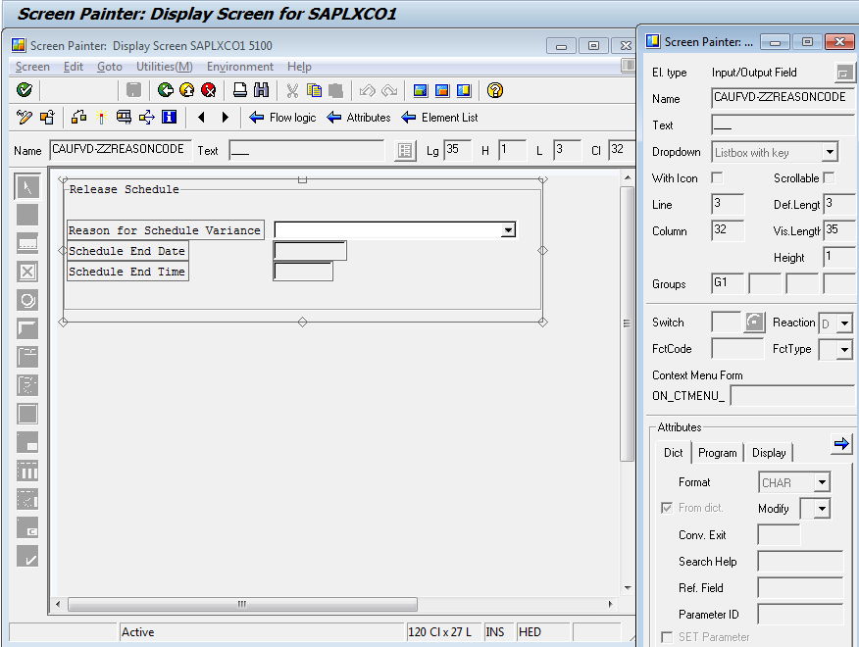Click the Find binoculars icon
Image resolution: width=859 pixels, height=647 pixels.
pyautogui.click(x=261, y=90)
